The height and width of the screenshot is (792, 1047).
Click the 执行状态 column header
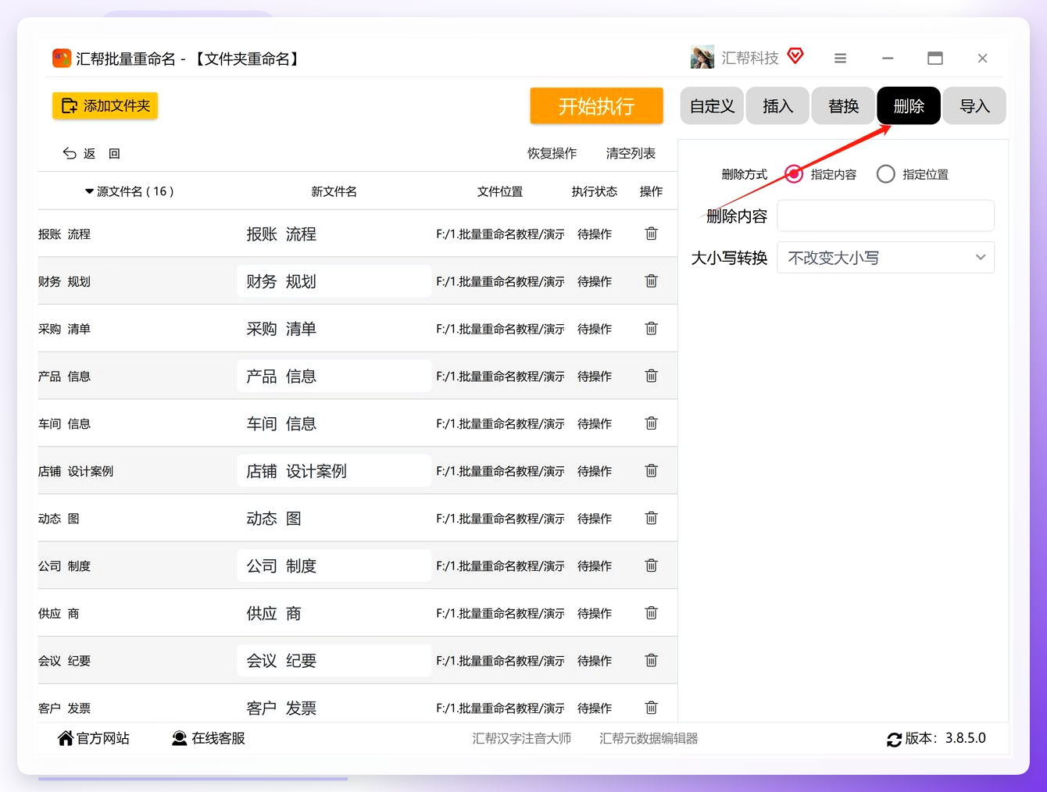[x=594, y=191]
